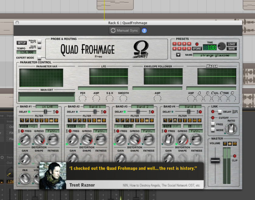Viewport: 255px width, 200px height.
Task: Select Band #2 striped comb filter icon
Action: pos(99,120)
